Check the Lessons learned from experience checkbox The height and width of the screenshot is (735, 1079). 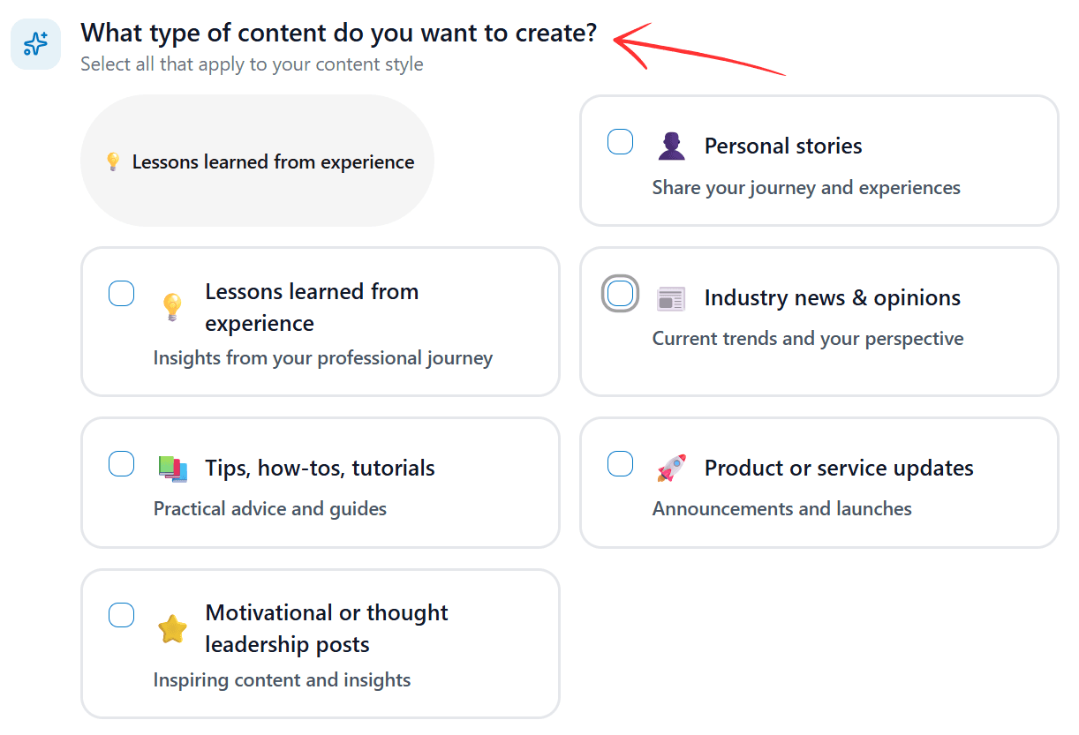coord(121,293)
